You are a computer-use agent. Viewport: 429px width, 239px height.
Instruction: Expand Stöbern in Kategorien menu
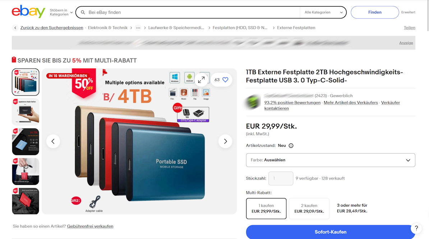pyautogui.click(x=61, y=12)
